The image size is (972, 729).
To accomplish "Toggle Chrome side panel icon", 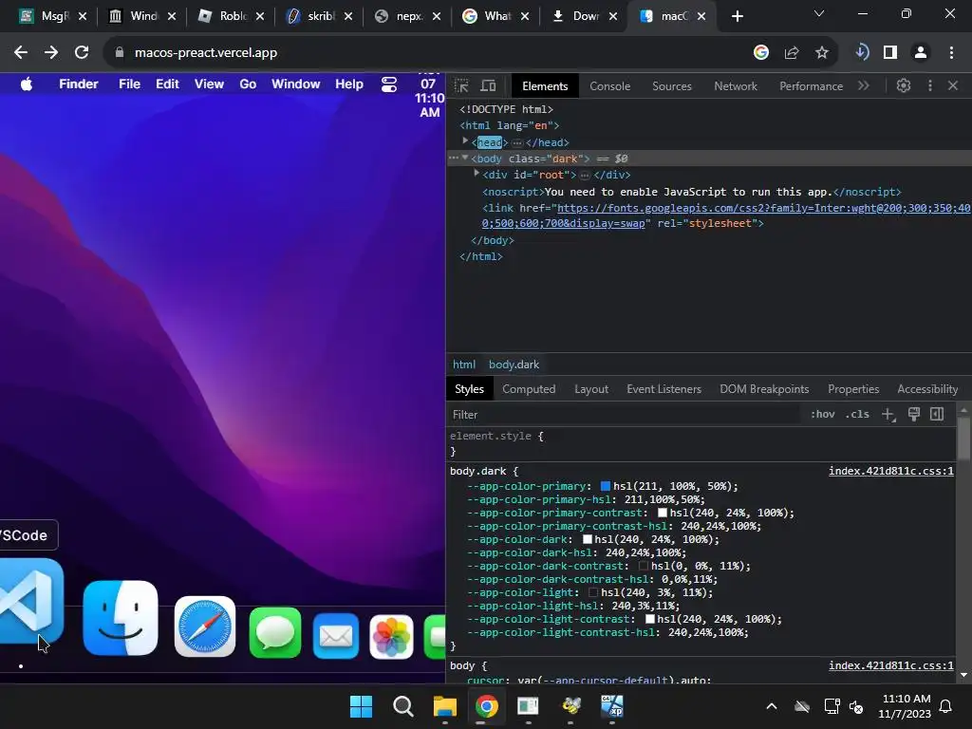I will coord(890,53).
